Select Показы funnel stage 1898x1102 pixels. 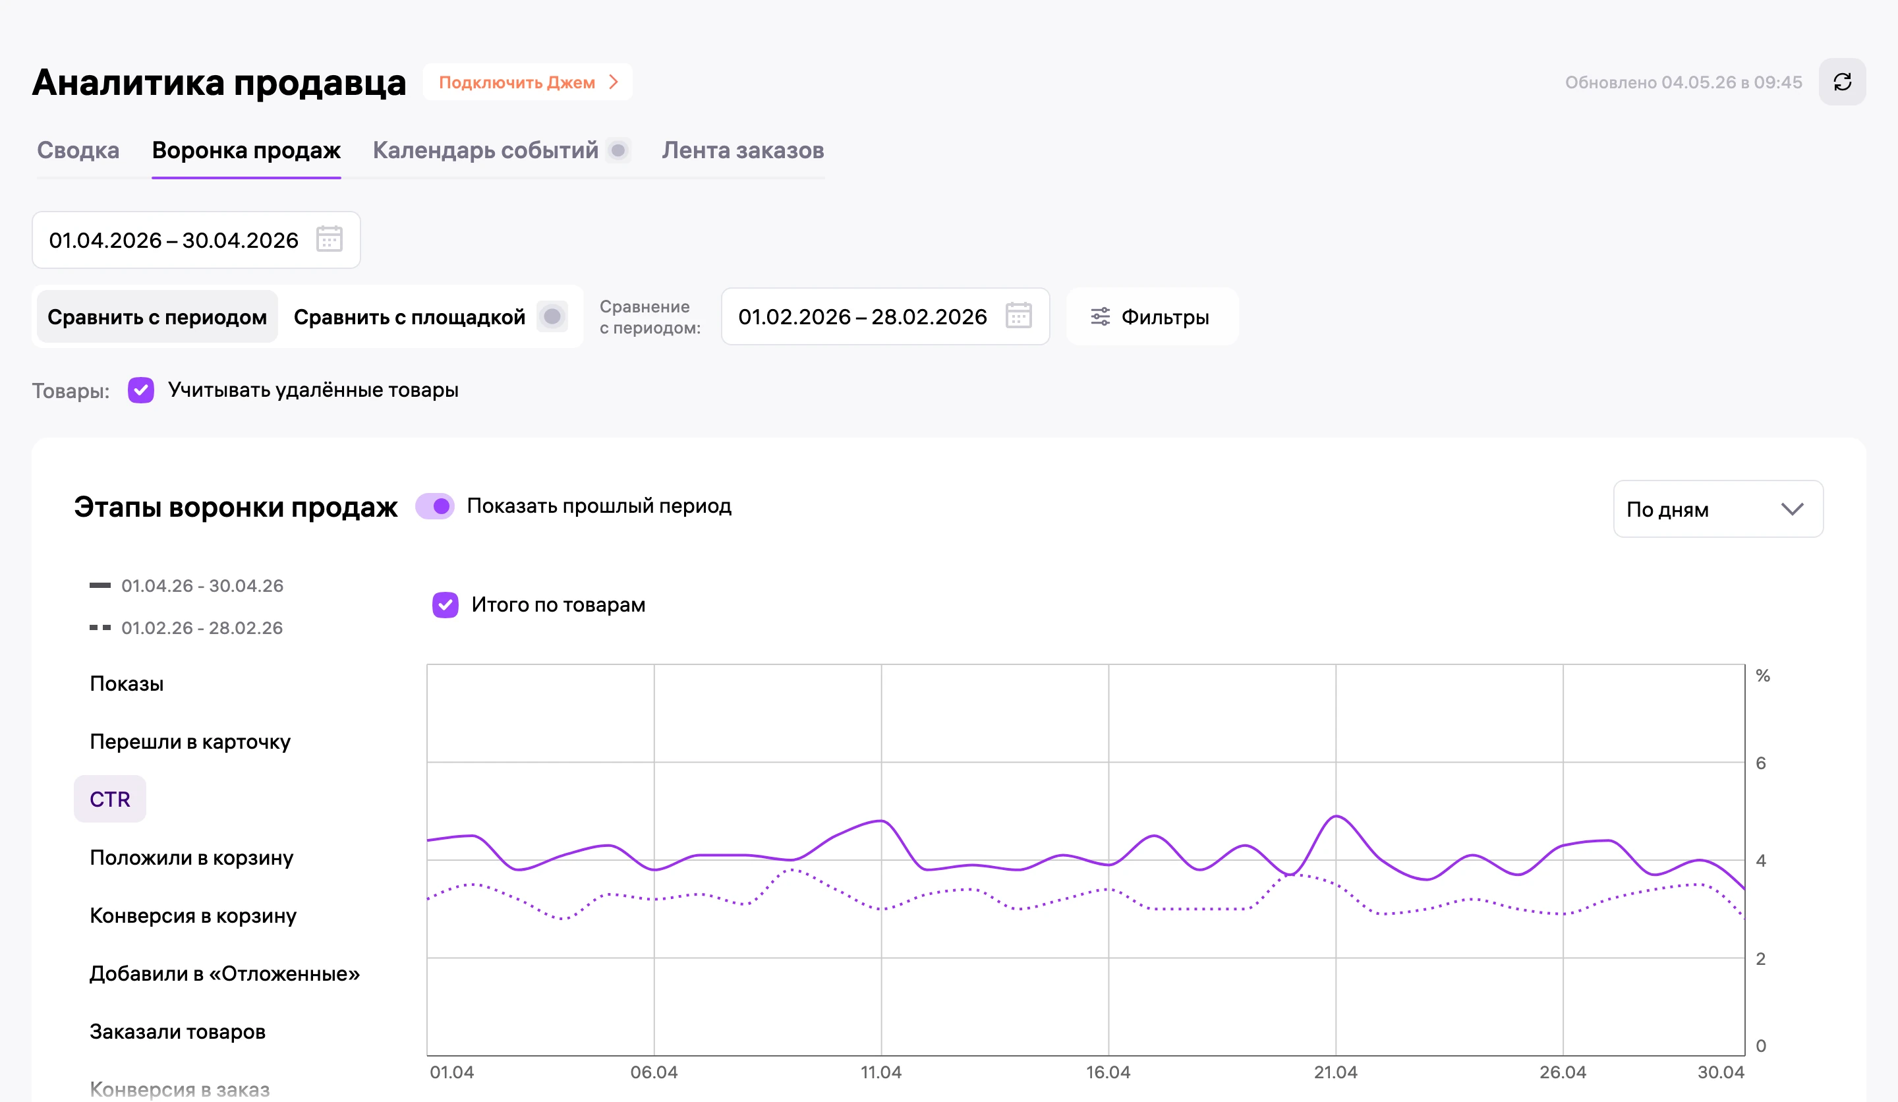pyautogui.click(x=127, y=683)
